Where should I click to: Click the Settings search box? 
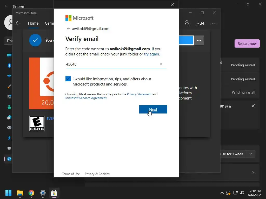click(x=9, y=41)
